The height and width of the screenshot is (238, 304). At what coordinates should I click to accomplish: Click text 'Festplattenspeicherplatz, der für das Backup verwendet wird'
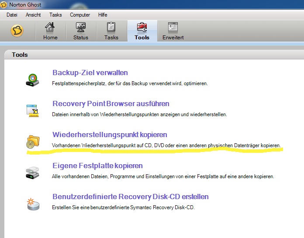pyautogui.click(x=116, y=83)
